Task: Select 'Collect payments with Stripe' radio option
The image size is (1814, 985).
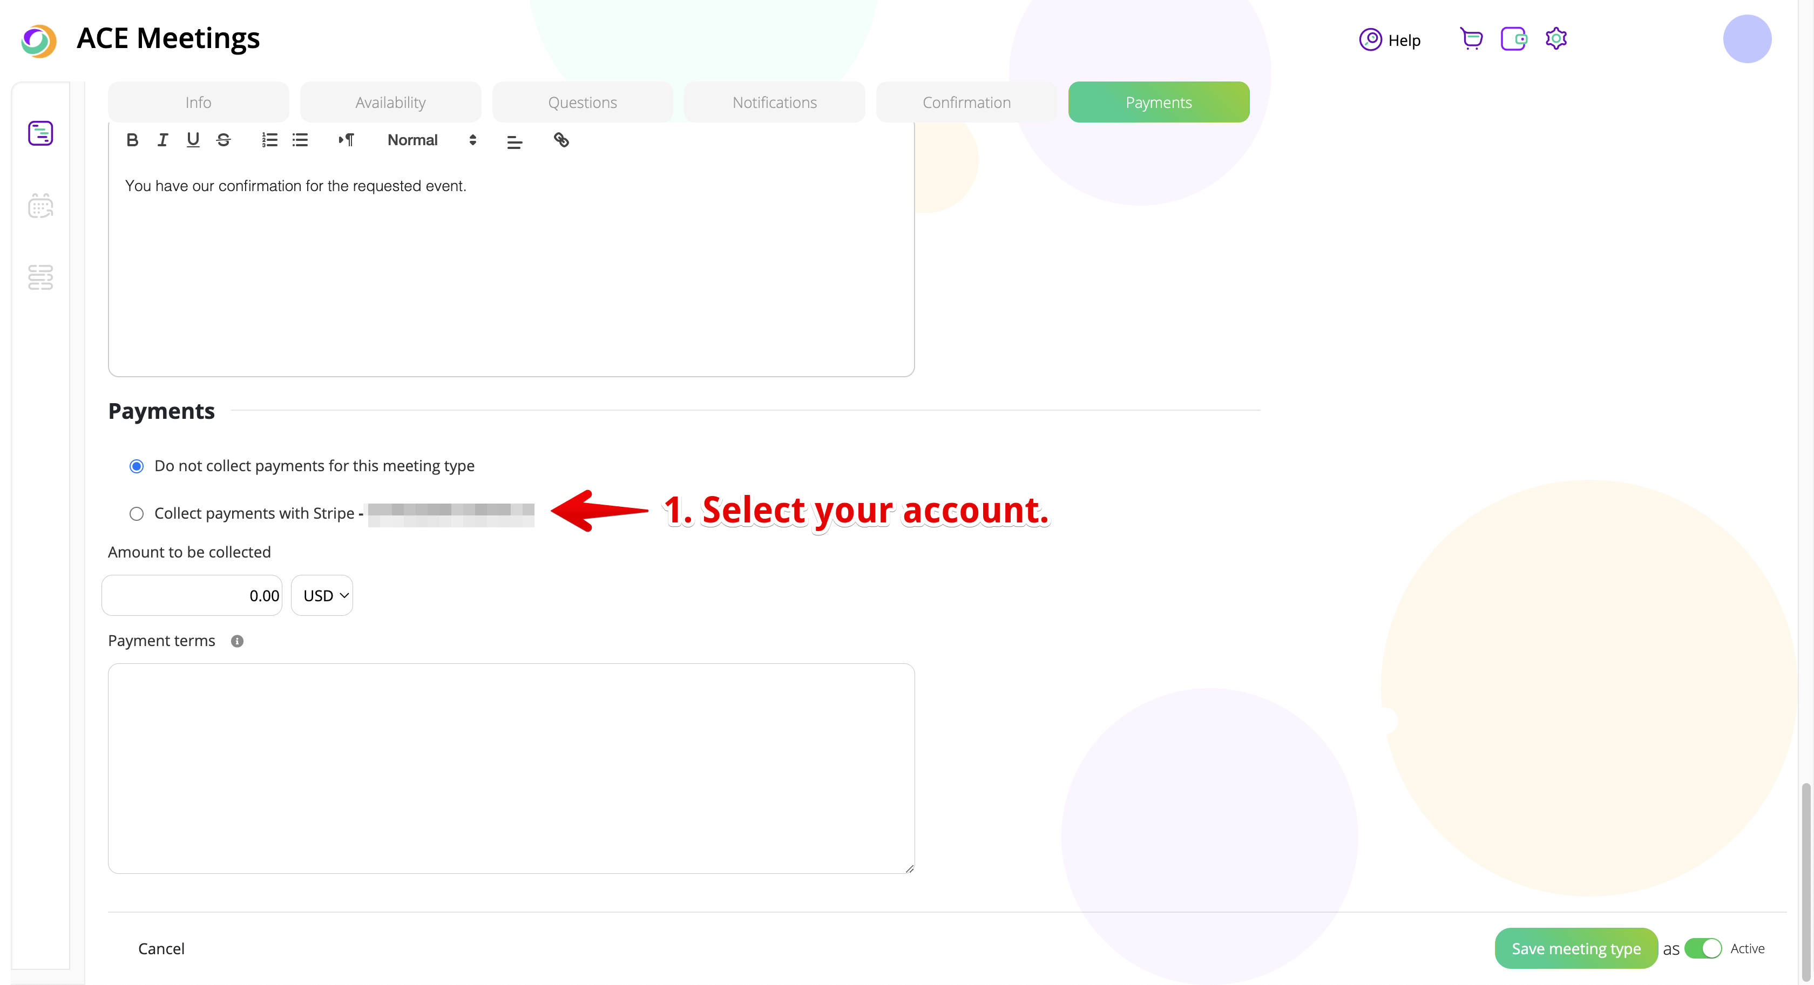Action: pos(137,514)
